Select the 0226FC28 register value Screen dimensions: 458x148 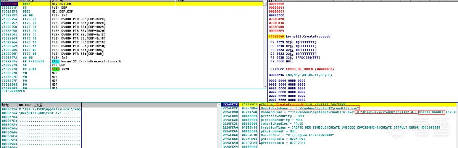pyautogui.click(x=276, y=19)
